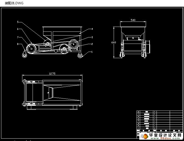The width and height of the screenshot is (184, 141).
Task: Select part callout number 1
Action: [x=92, y=52]
